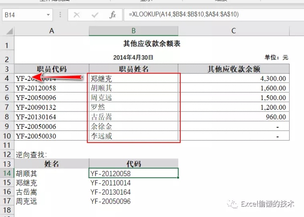Click the Insert Function fx icon
This screenshot has width=304, height=217.
coord(113,15)
